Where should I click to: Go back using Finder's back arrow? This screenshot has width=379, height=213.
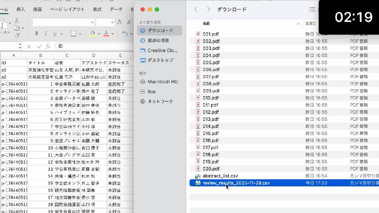point(196,9)
